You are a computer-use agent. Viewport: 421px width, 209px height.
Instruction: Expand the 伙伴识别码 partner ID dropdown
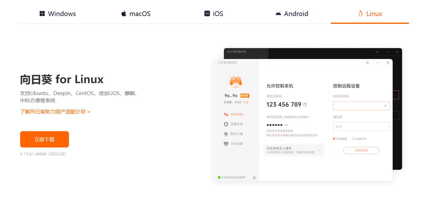pos(385,105)
